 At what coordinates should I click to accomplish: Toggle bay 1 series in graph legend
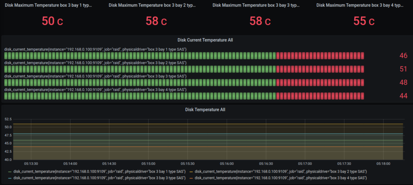(x=100, y=172)
